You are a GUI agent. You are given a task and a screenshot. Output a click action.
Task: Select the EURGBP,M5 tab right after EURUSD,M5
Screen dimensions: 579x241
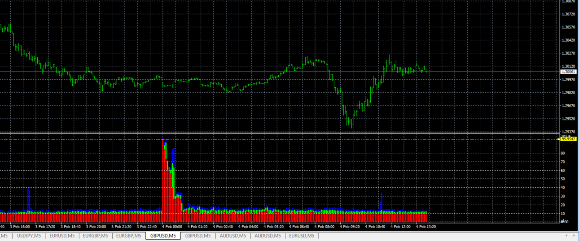point(95,236)
